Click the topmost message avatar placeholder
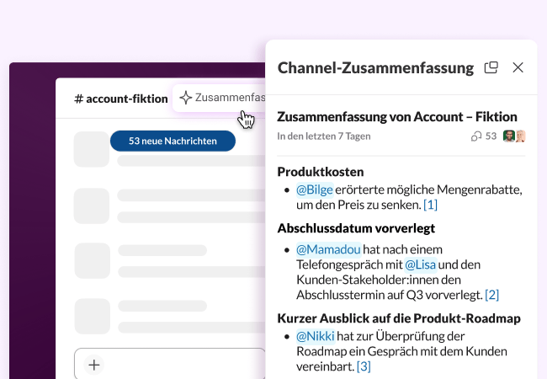 [x=92, y=150]
